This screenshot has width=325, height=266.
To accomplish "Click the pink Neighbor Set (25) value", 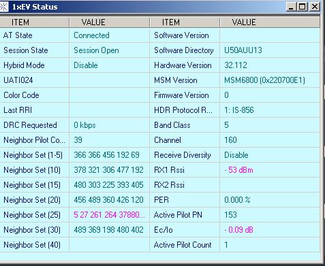I will click(109, 215).
